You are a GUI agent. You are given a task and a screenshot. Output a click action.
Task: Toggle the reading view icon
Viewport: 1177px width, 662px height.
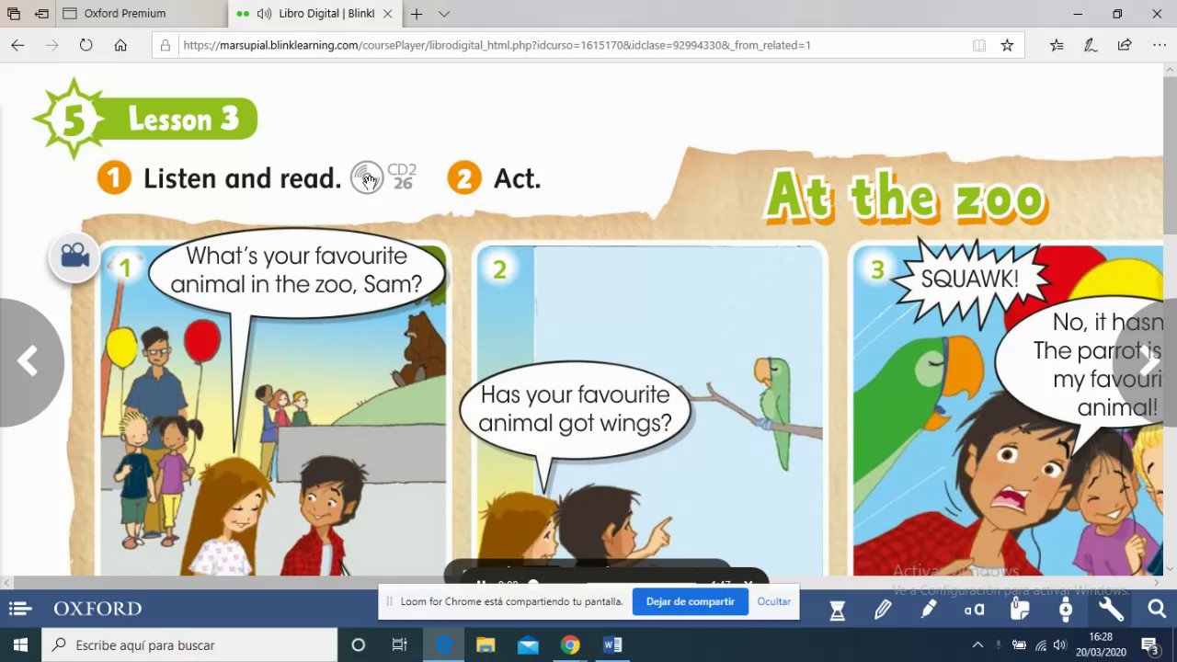(x=979, y=45)
